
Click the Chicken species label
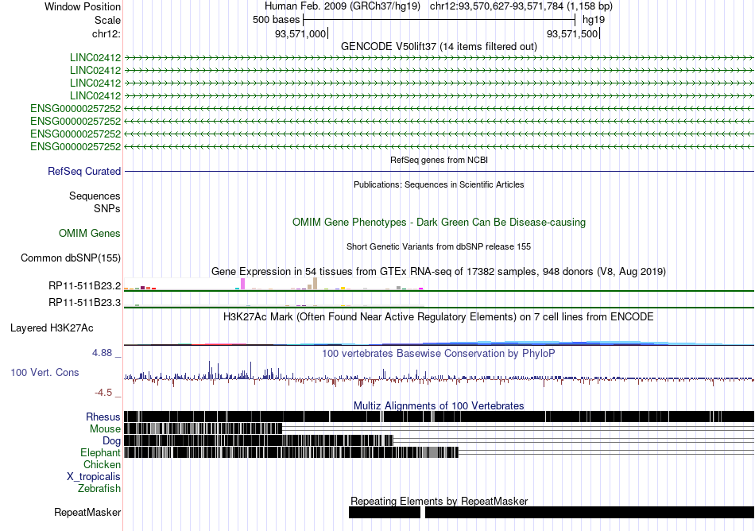click(102, 464)
